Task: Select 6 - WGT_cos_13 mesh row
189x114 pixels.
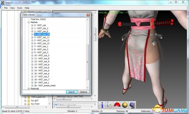Action: (42, 43)
